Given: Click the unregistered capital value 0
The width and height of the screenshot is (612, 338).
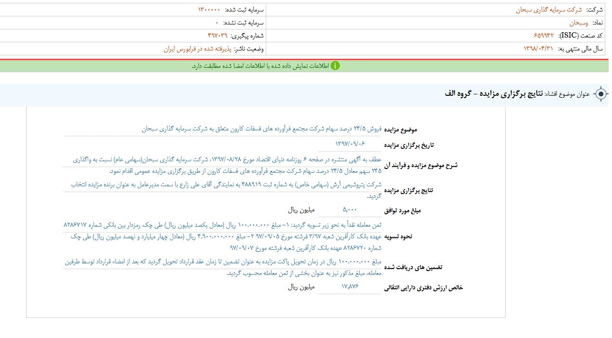Looking at the screenshot, I should pos(217,23).
